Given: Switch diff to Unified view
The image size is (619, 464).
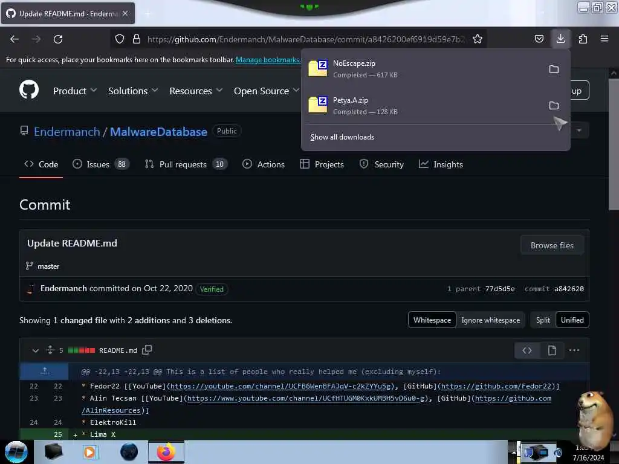Looking at the screenshot, I should tap(572, 320).
